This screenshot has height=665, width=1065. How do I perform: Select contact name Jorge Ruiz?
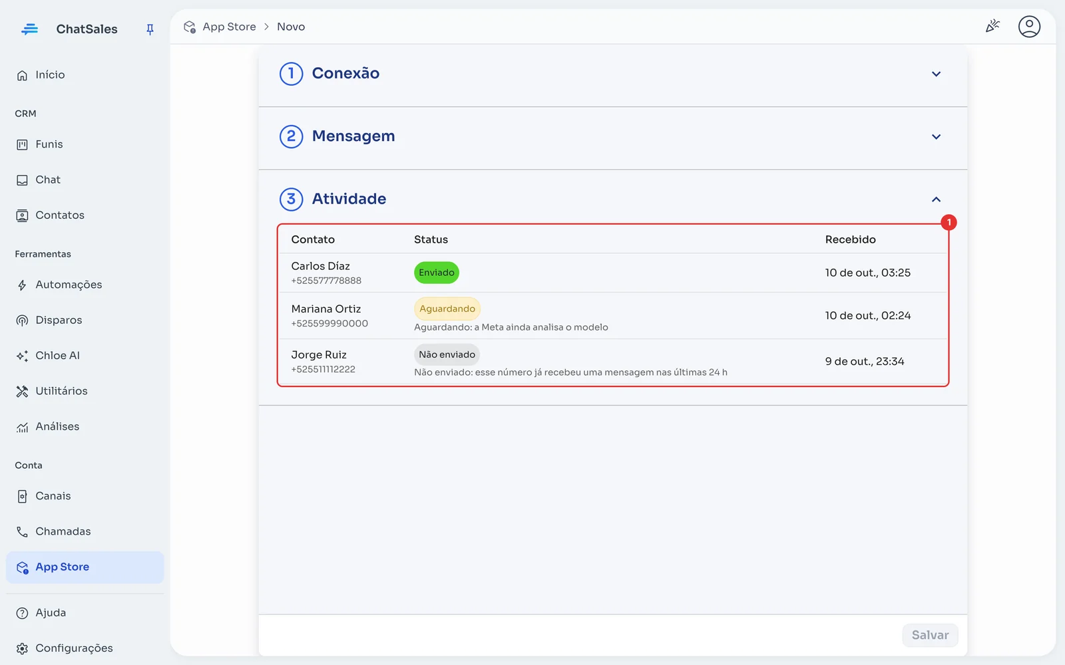(x=319, y=355)
